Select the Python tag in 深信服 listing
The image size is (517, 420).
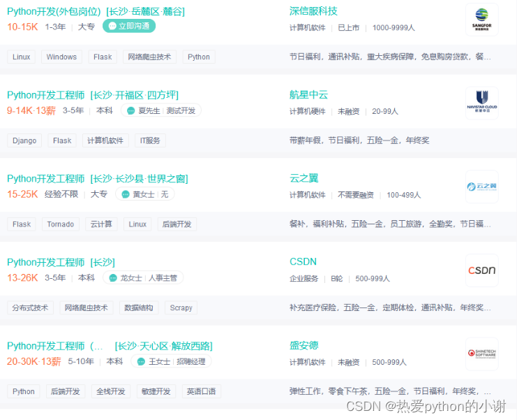[199, 57]
